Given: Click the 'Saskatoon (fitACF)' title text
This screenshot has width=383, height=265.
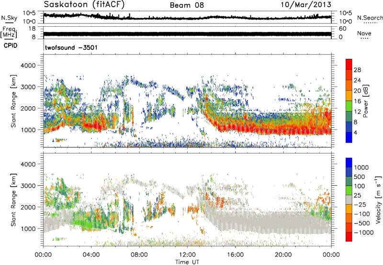Looking at the screenshot, I should 84,4.
